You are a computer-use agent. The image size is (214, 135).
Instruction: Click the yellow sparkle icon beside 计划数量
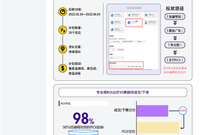pyautogui.click(x=63, y=30)
